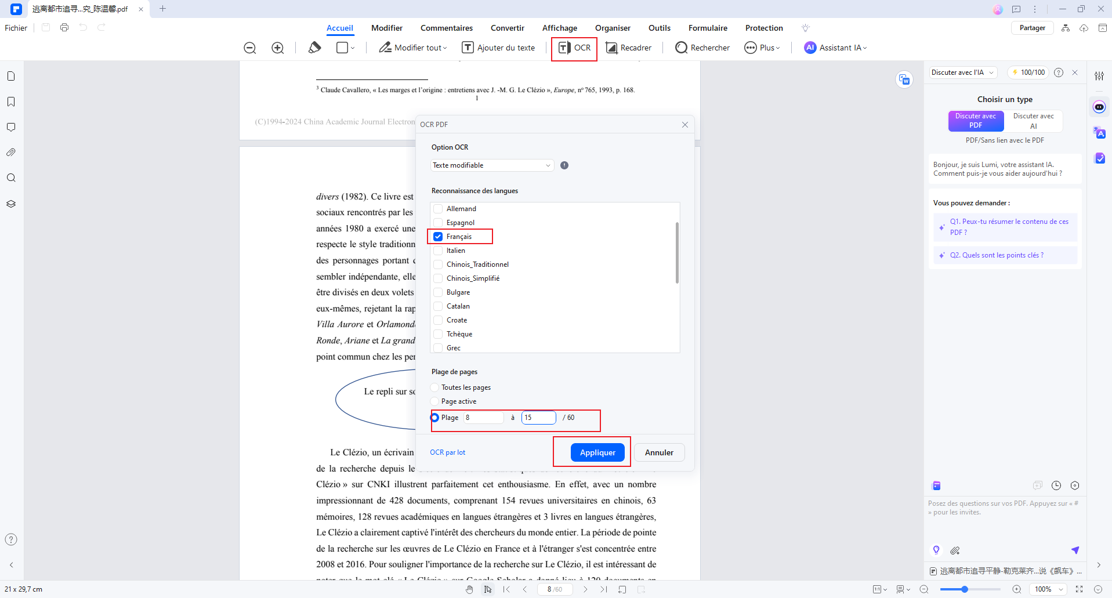This screenshot has height=598, width=1112.
Task: Select the Page active radio
Action: pyautogui.click(x=435, y=401)
